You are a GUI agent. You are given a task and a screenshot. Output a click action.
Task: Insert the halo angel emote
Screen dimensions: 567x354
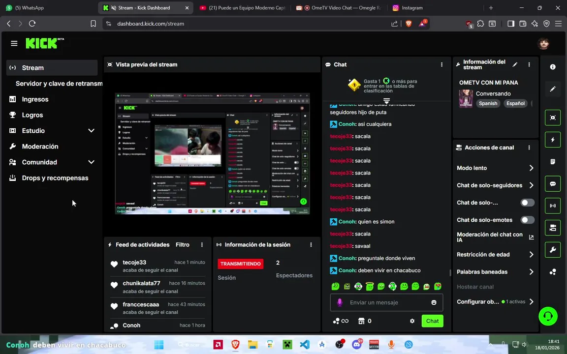pyautogui.click(x=370, y=287)
